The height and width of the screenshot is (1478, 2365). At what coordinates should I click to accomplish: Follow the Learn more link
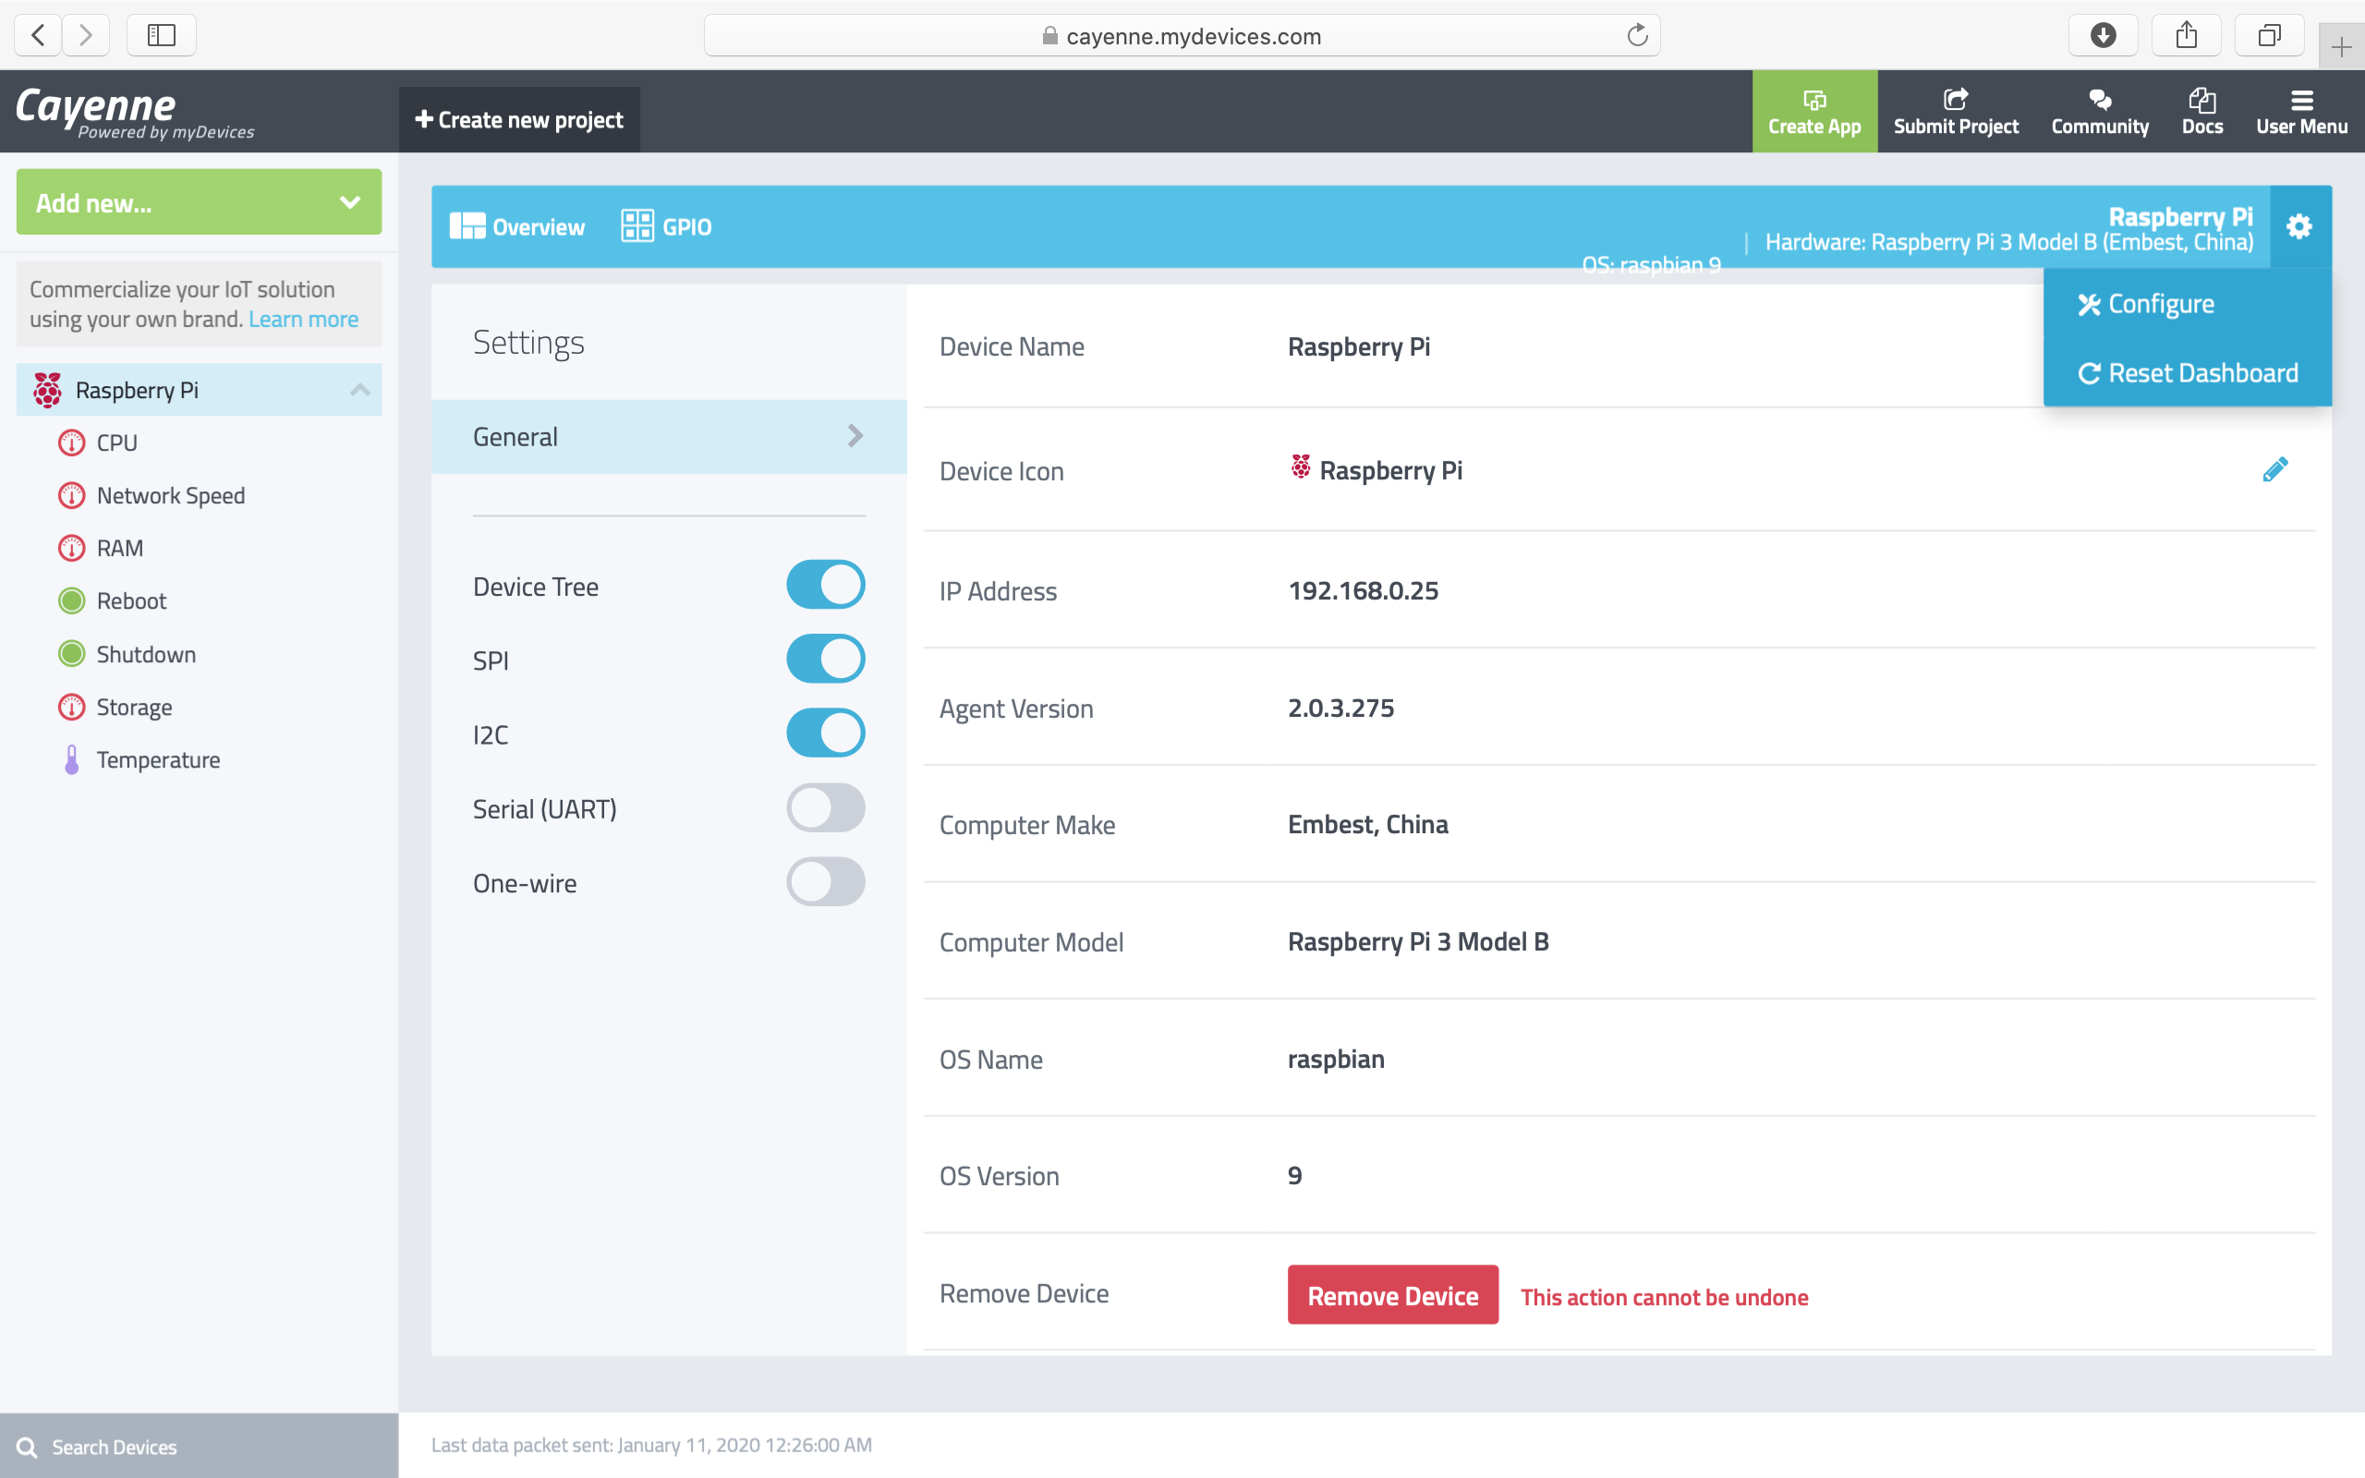click(x=303, y=320)
